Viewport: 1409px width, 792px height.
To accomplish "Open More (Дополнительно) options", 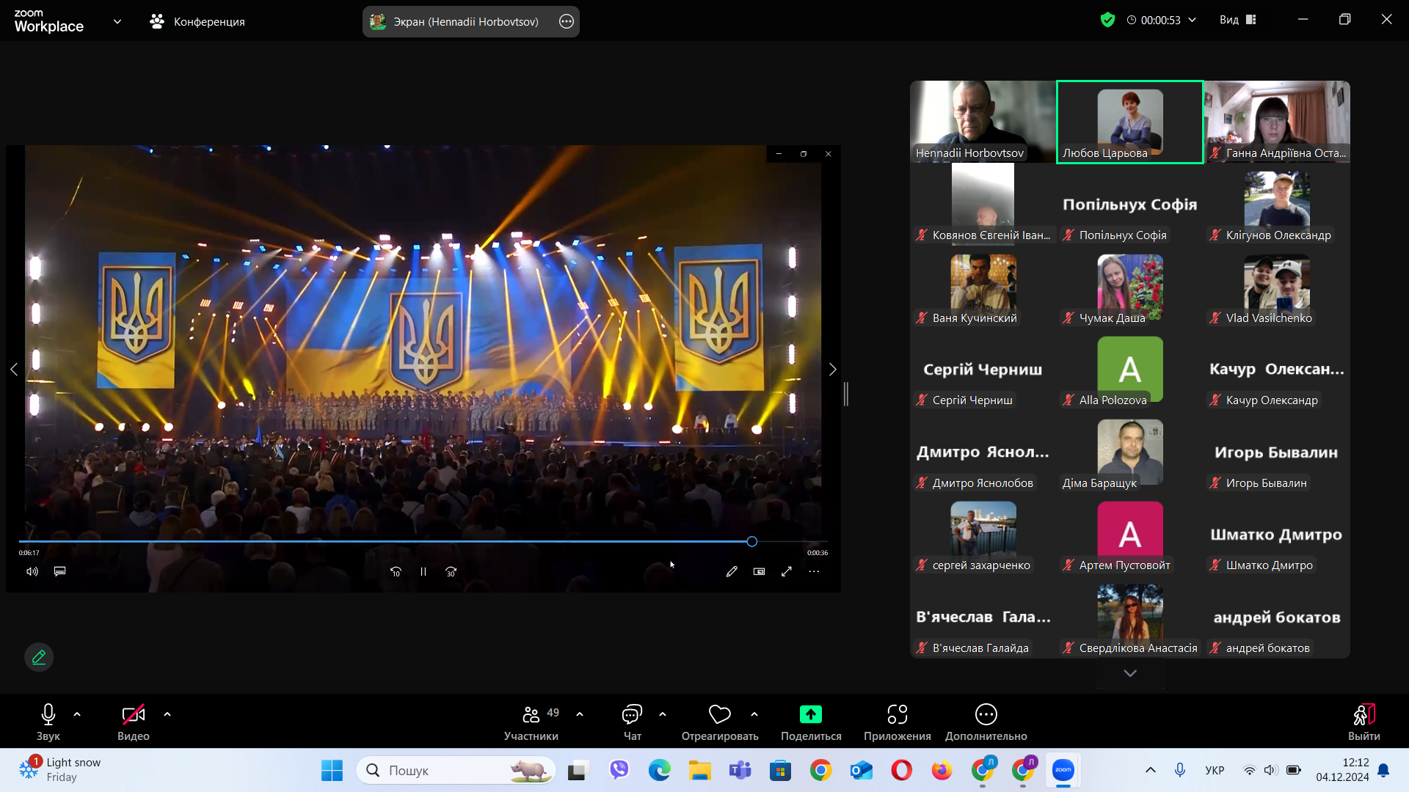I will point(986,714).
